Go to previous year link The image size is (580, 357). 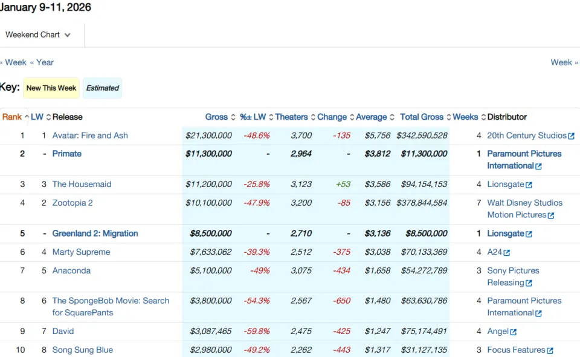42,62
